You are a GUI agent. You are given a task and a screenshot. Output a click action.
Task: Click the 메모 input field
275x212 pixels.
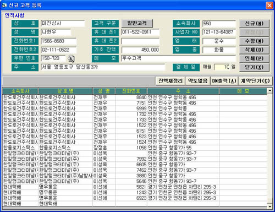178,58
